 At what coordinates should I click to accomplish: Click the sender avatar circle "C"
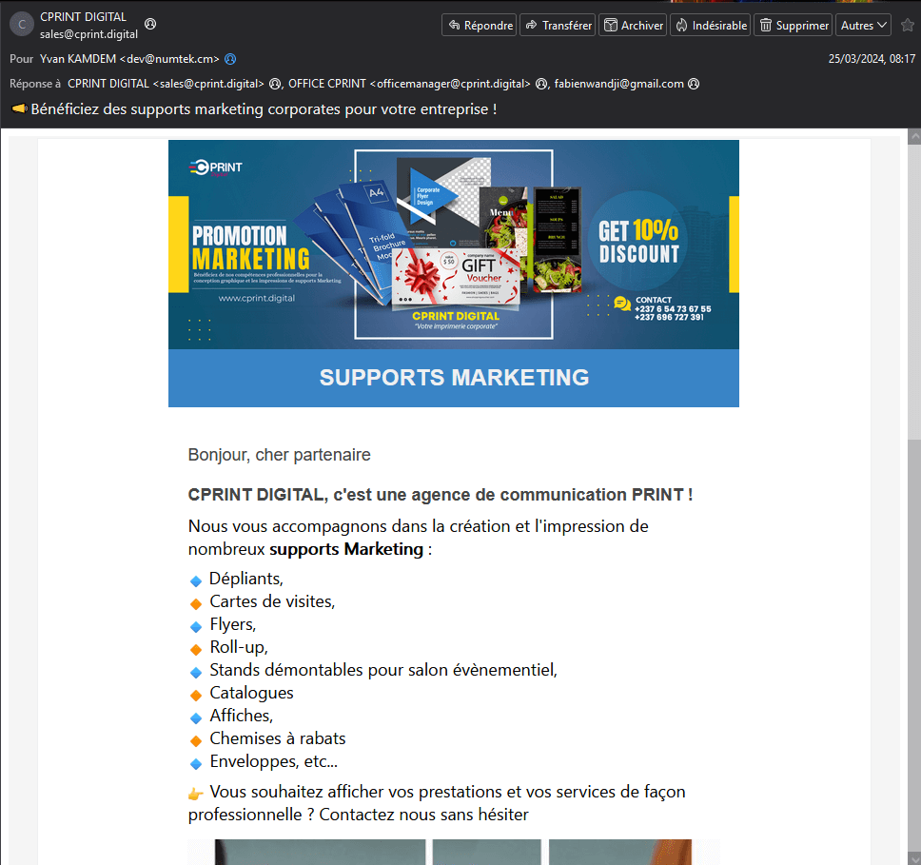click(x=21, y=25)
